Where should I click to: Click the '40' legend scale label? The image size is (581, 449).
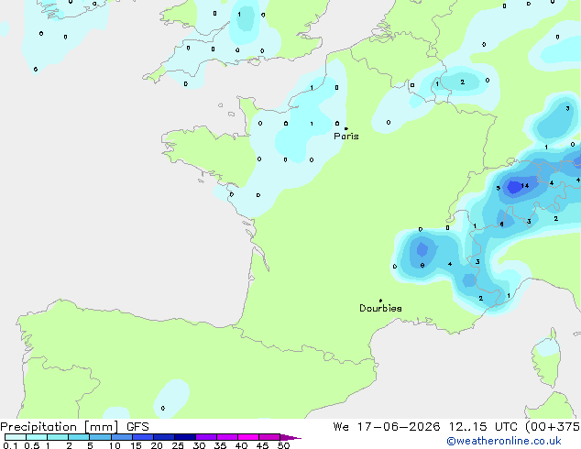241,445
